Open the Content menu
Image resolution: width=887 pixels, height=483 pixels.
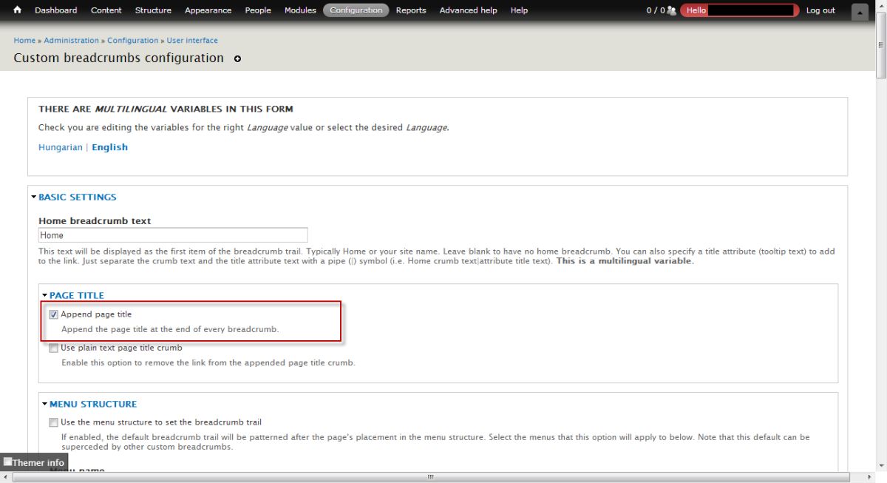106,10
